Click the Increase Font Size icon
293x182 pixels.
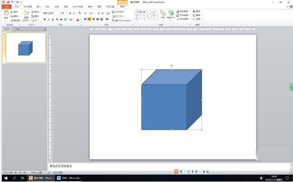pos(70,13)
